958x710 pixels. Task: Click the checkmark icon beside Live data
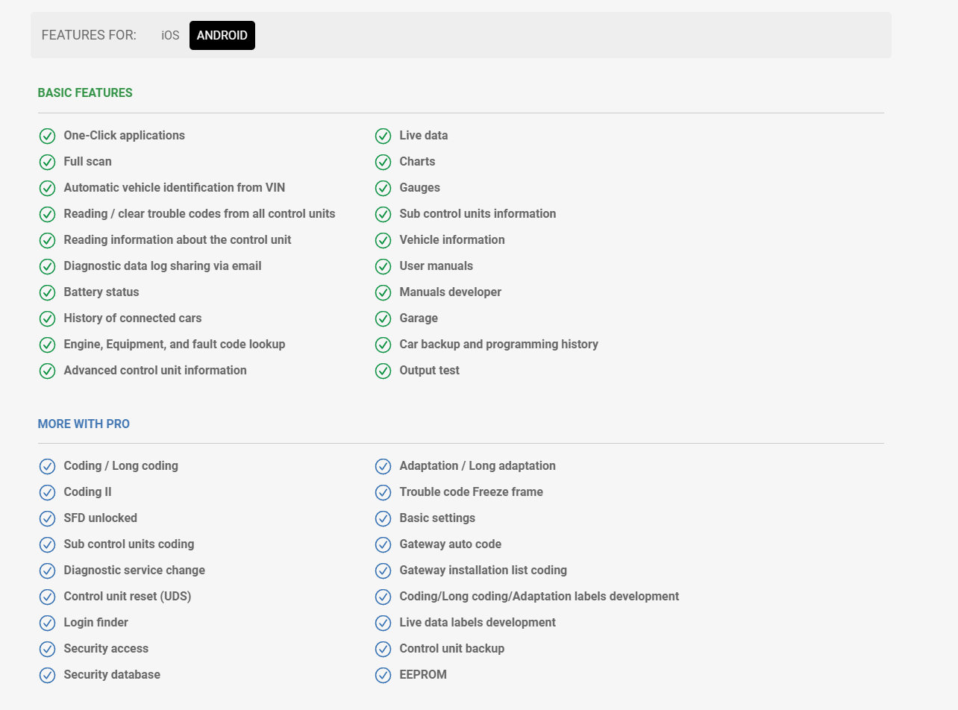coord(383,136)
